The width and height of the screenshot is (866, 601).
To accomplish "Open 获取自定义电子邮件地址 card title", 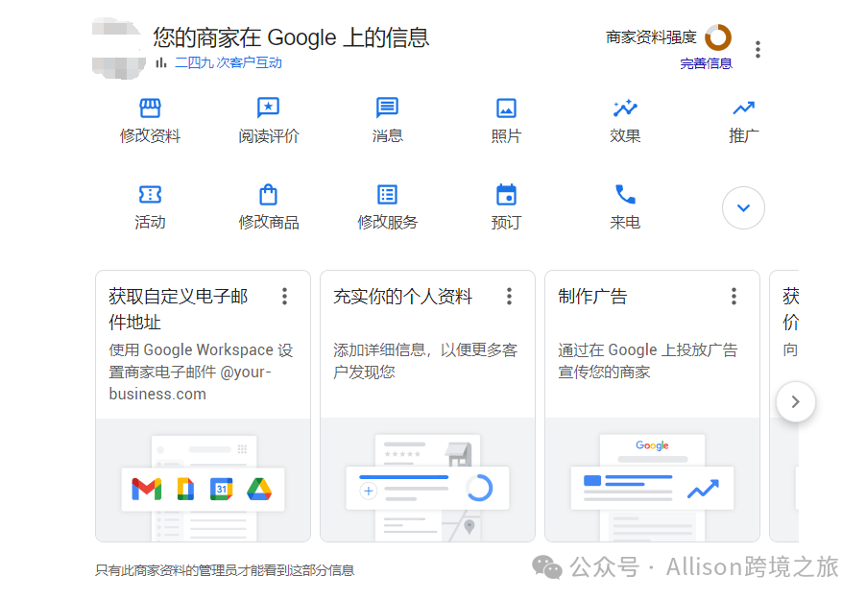I will 179,309.
